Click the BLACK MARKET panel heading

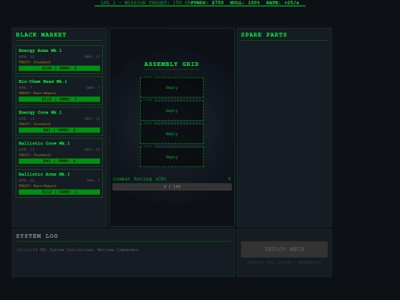point(41,35)
